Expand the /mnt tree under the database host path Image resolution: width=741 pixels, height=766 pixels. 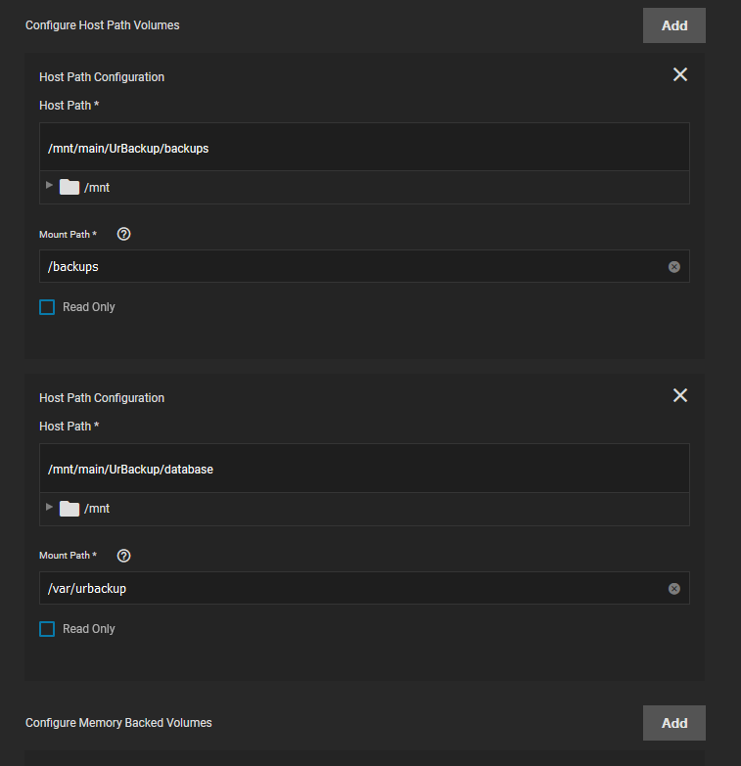[x=49, y=507]
